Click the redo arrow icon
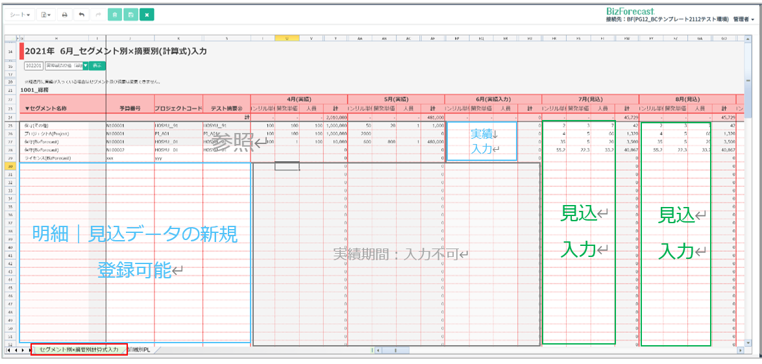 pos(98,14)
